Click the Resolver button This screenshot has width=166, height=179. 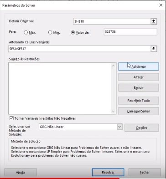click(x=108, y=173)
